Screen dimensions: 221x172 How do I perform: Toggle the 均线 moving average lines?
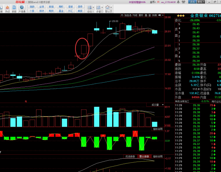pyautogui.click(x=135, y=15)
